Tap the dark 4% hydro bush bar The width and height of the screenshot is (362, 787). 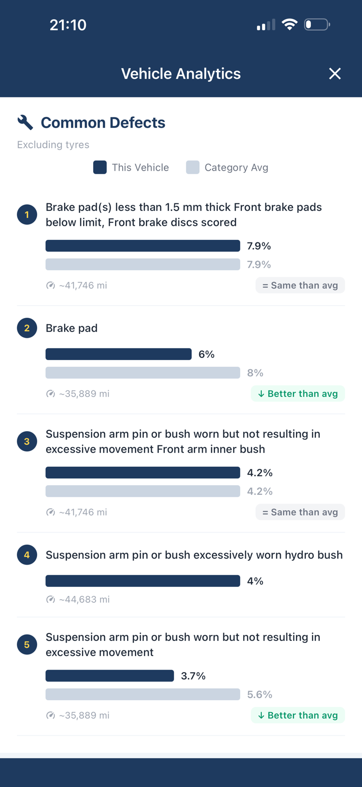pyautogui.click(x=143, y=581)
